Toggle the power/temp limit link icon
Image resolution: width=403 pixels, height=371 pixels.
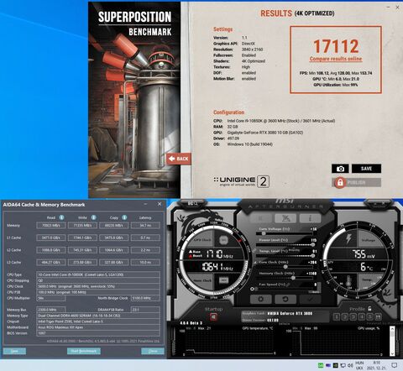[254, 250]
